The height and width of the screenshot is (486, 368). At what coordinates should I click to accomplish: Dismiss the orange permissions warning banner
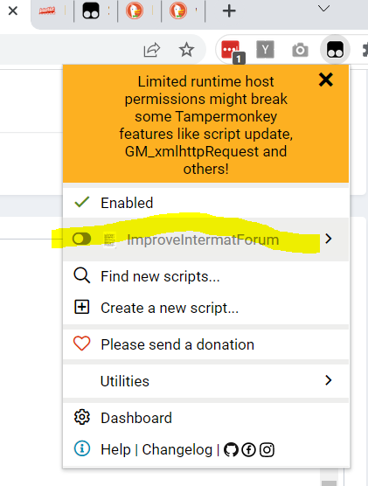(x=326, y=80)
